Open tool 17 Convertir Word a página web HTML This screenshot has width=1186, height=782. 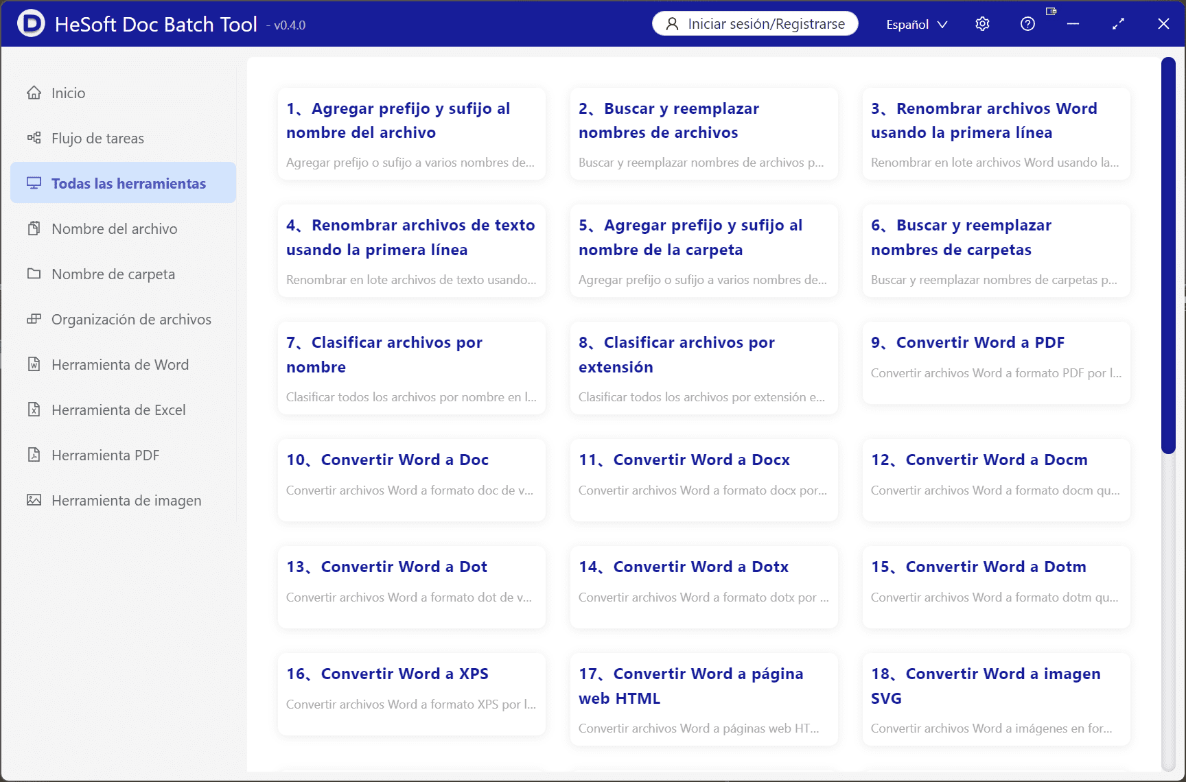coord(704,700)
